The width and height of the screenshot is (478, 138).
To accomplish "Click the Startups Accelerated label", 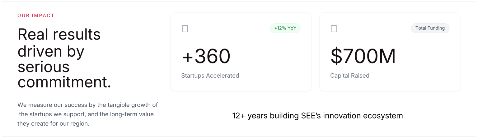I will 210,75.
